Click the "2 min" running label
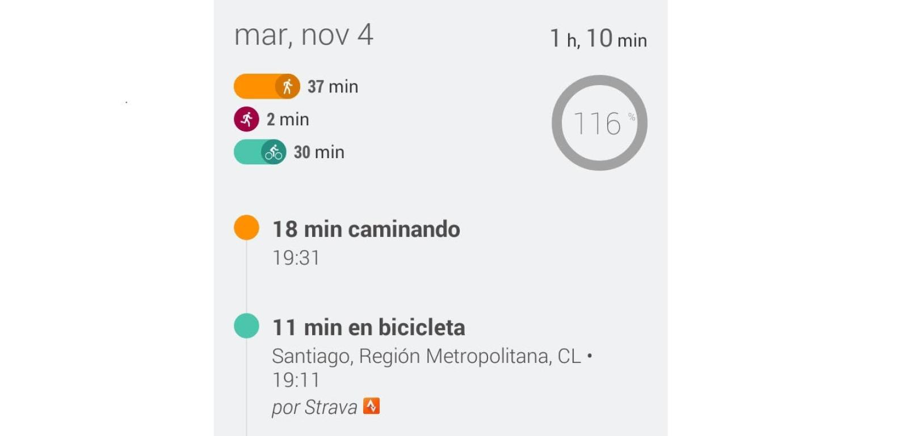 point(288,120)
